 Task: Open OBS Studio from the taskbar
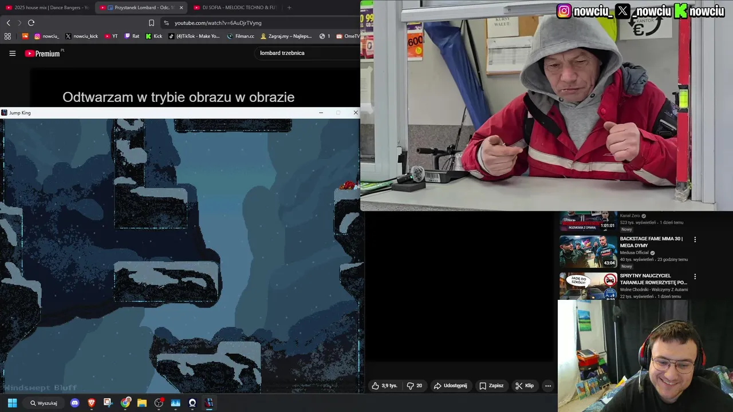(159, 403)
